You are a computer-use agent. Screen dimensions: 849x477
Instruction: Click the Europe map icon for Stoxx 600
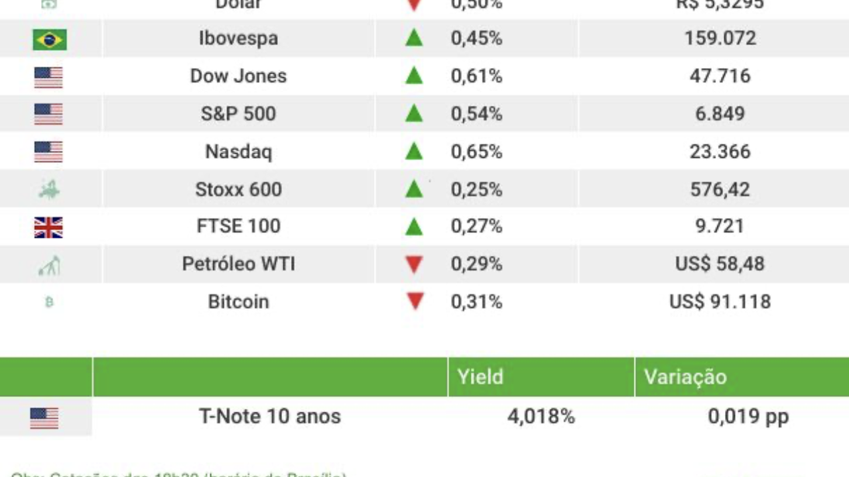pos(49,189)
